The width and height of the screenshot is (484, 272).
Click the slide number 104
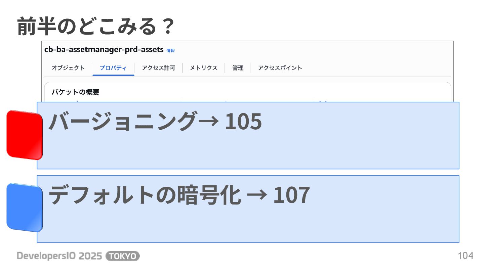pyautogui.click(x=466, y=256)
